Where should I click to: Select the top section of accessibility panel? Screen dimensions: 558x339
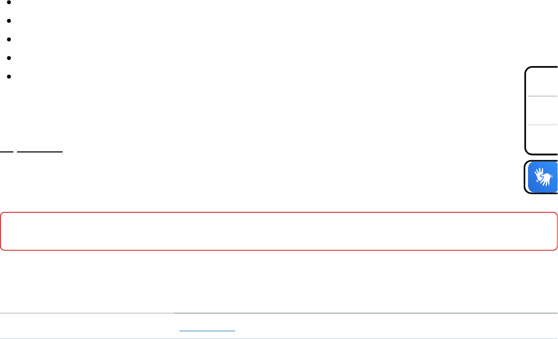point(542,82)
